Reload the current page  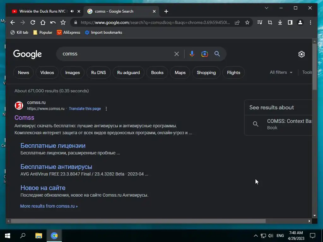click(33, 22)
